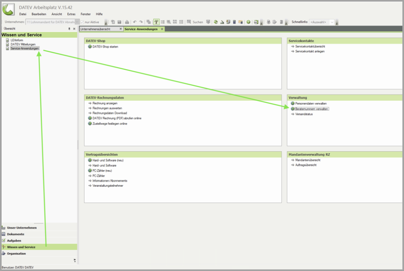This screenshot has height=271, width=404.
Task: Open the Schnellinfo Auswahl dropdown
Action: click(x=332, y=22)
